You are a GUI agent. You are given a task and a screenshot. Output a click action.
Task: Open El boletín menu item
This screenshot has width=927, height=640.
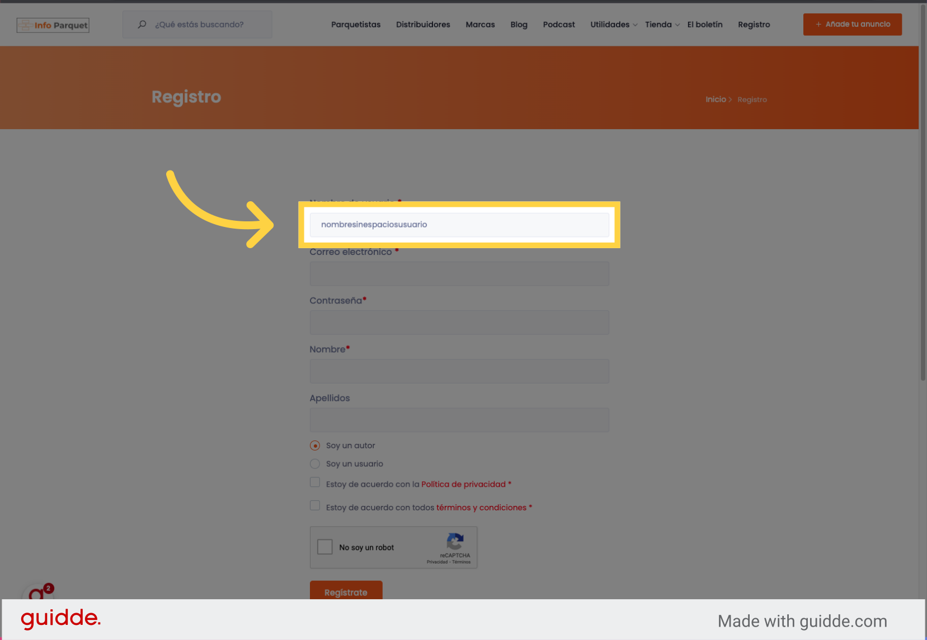[705, 25]
